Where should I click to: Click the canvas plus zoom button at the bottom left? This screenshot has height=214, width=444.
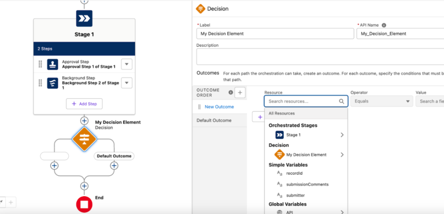tap(11, 202)
